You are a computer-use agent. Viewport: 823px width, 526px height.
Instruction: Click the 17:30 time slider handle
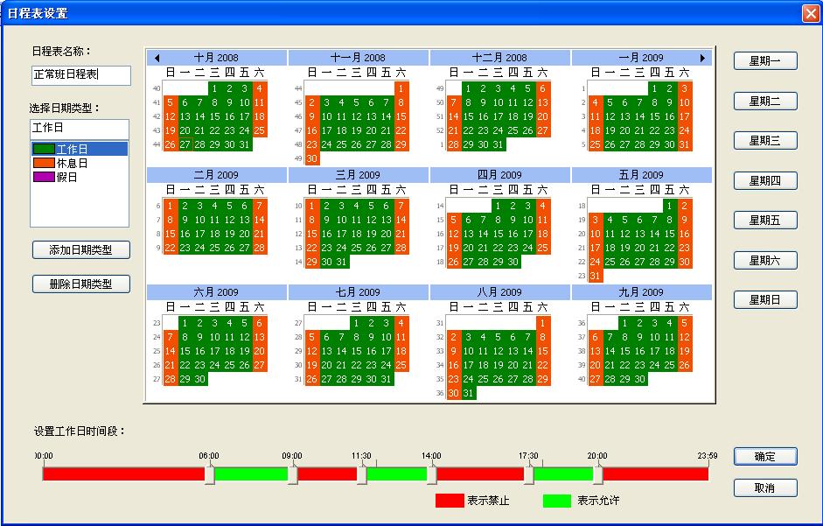point(528,473)
